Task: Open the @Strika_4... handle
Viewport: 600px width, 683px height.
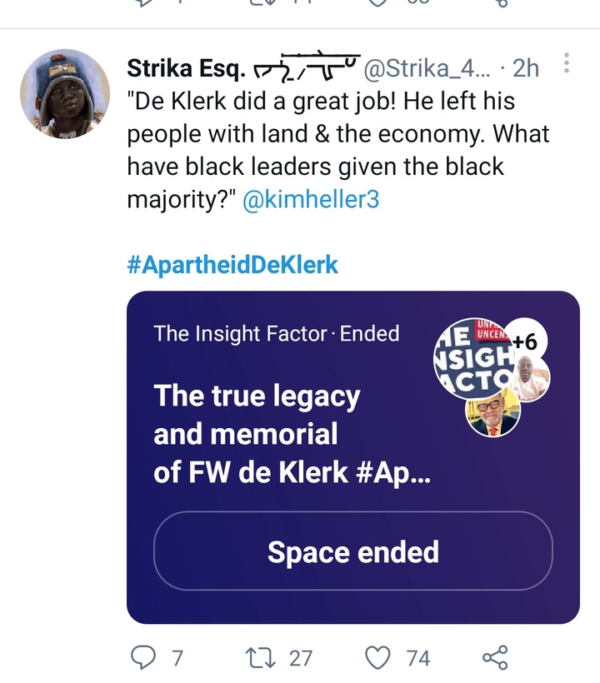Action: (x=427, y=68)
